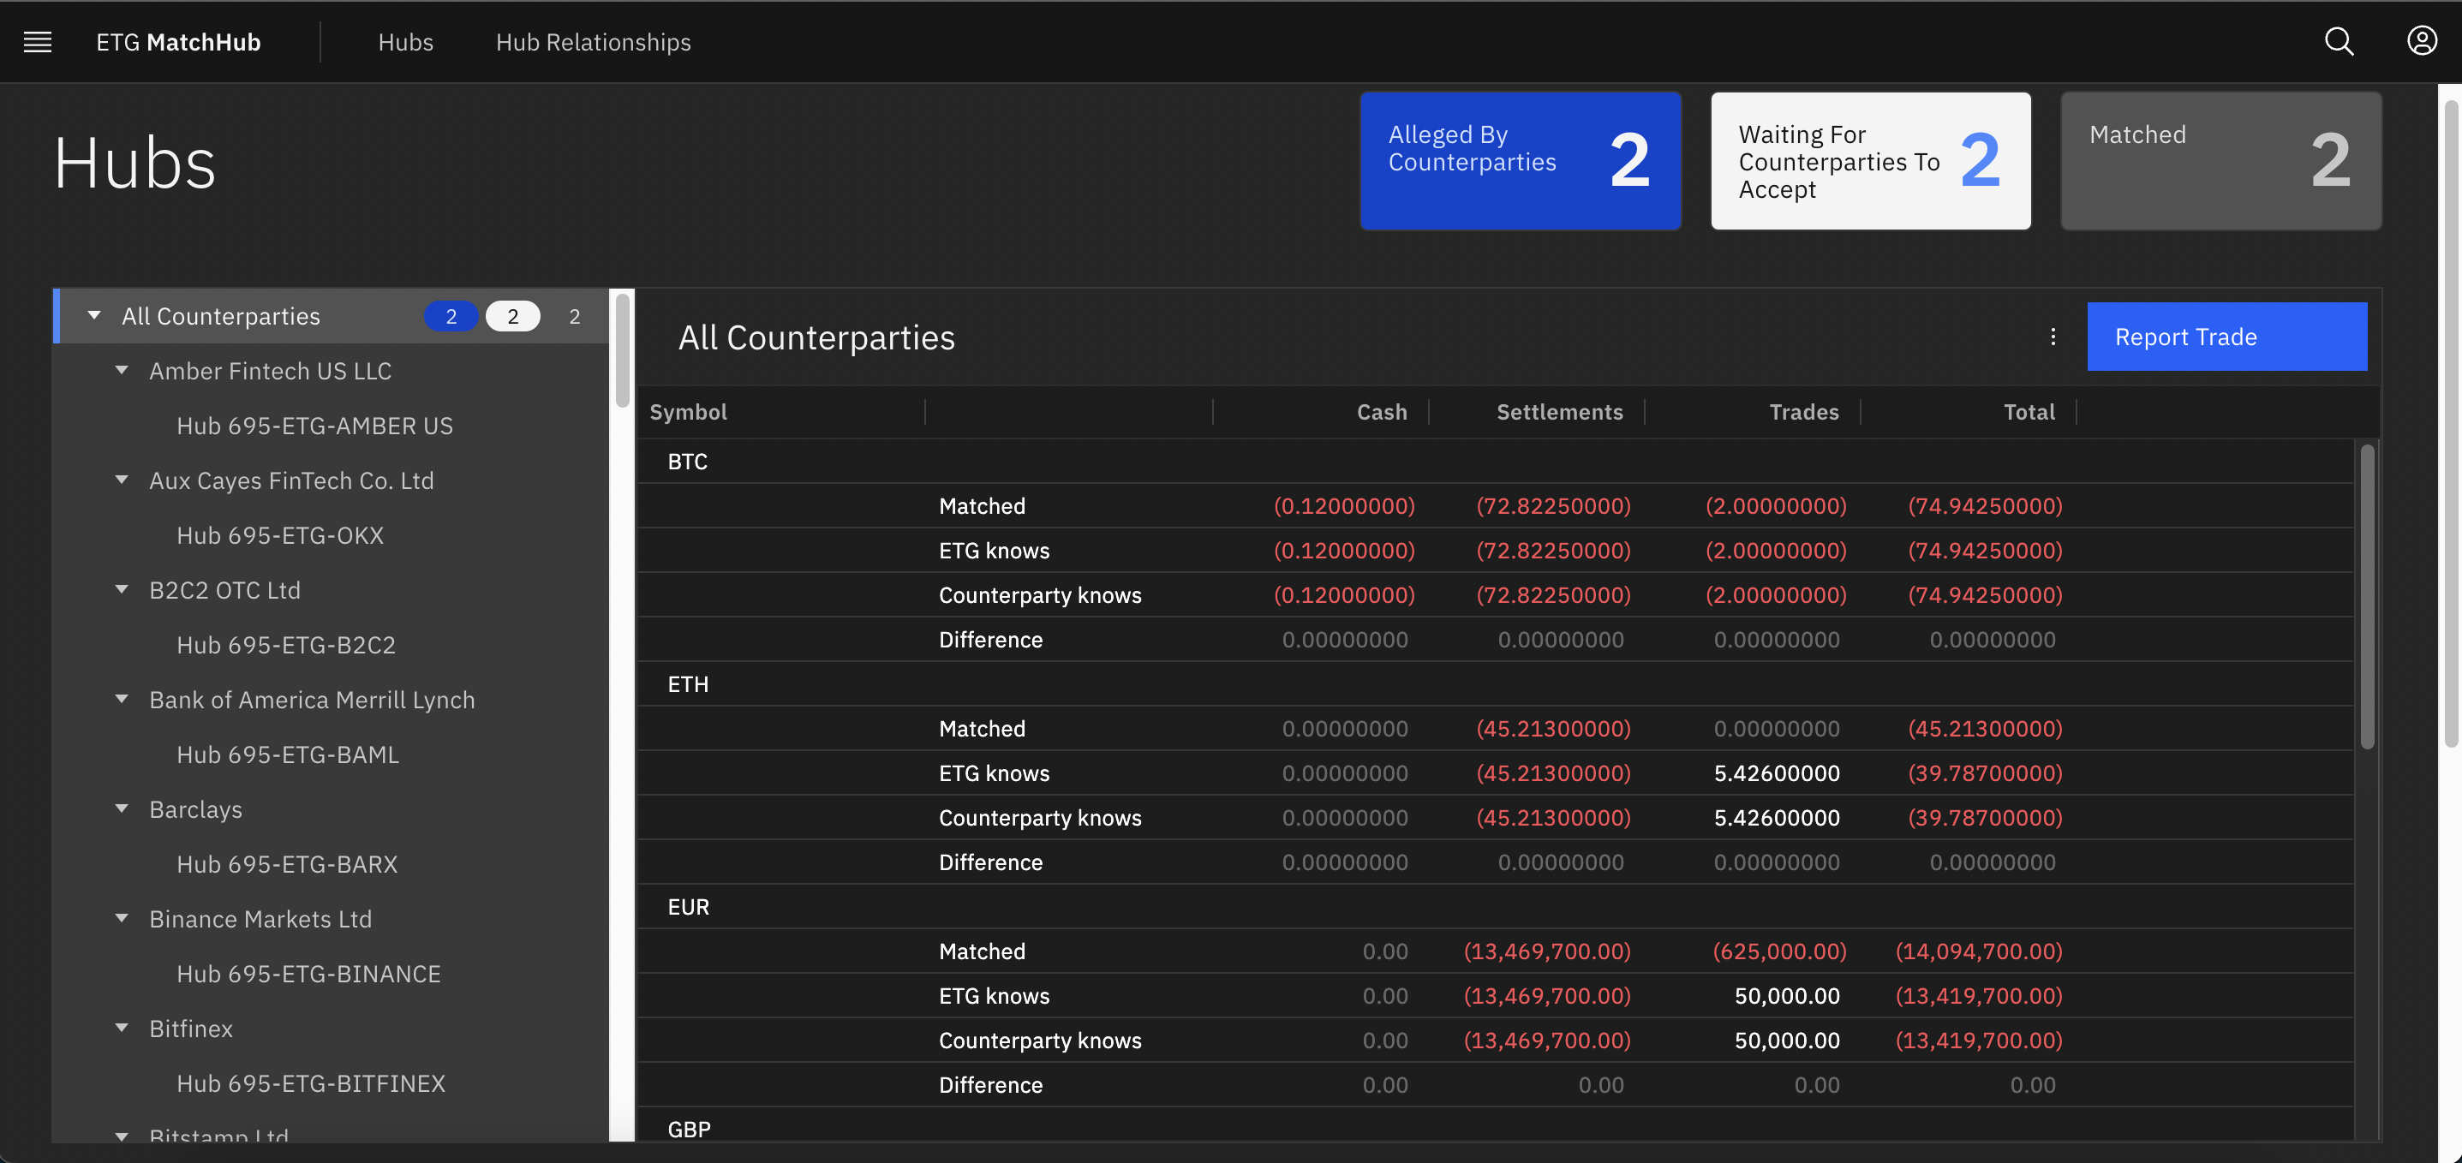This screenshot has width=2462, height=1163.
Task: Click the Report Trade button
Action: point(2226,337)
